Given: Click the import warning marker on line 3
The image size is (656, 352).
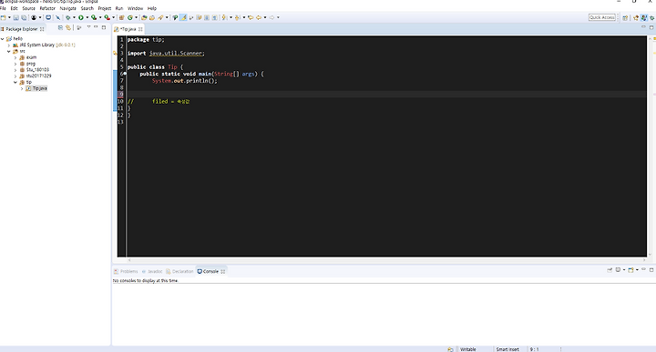Looking at the screenshot, I should coord(115,53).
